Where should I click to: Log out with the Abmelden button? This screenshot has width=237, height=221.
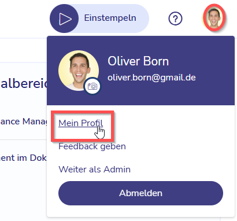point(140,193)
